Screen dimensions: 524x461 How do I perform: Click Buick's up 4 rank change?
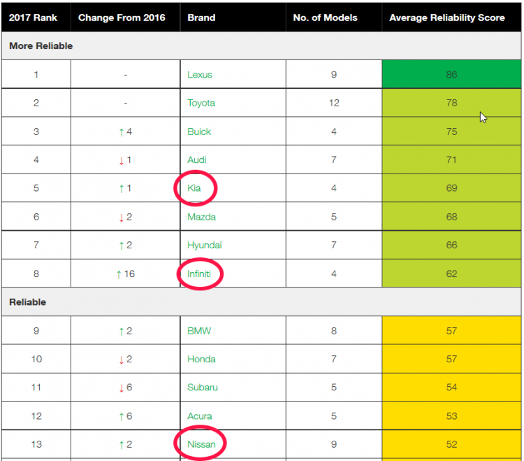click(125, 132)
